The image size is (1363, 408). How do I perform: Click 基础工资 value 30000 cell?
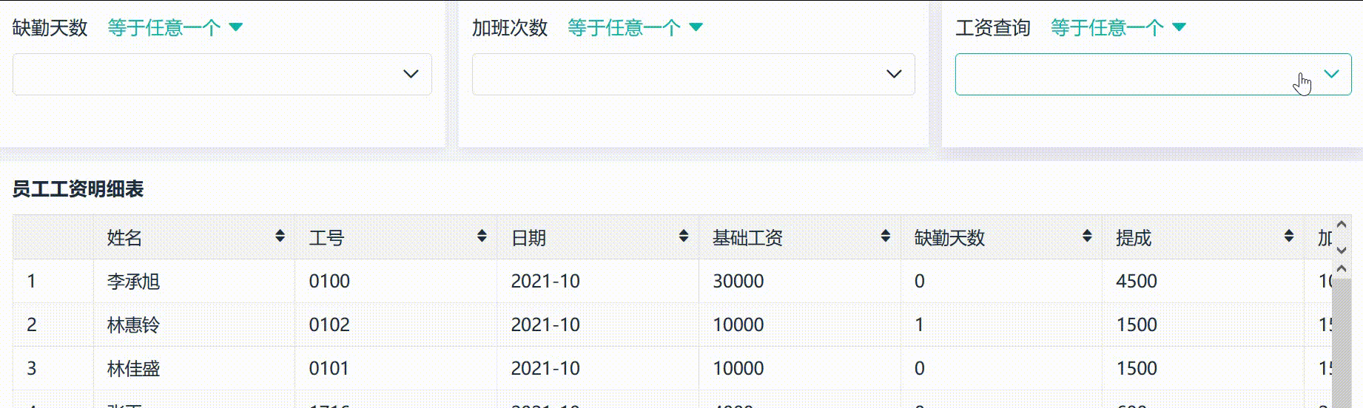tap(738, 282)
